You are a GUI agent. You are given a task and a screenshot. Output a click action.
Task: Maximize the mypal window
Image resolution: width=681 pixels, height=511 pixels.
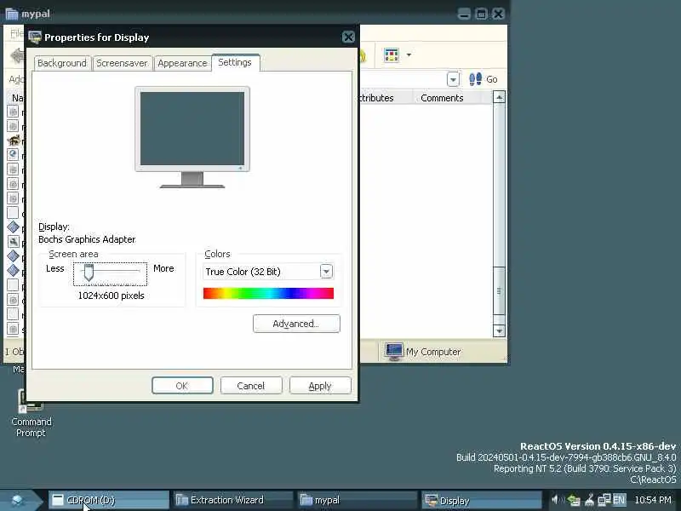pos(481,14)
